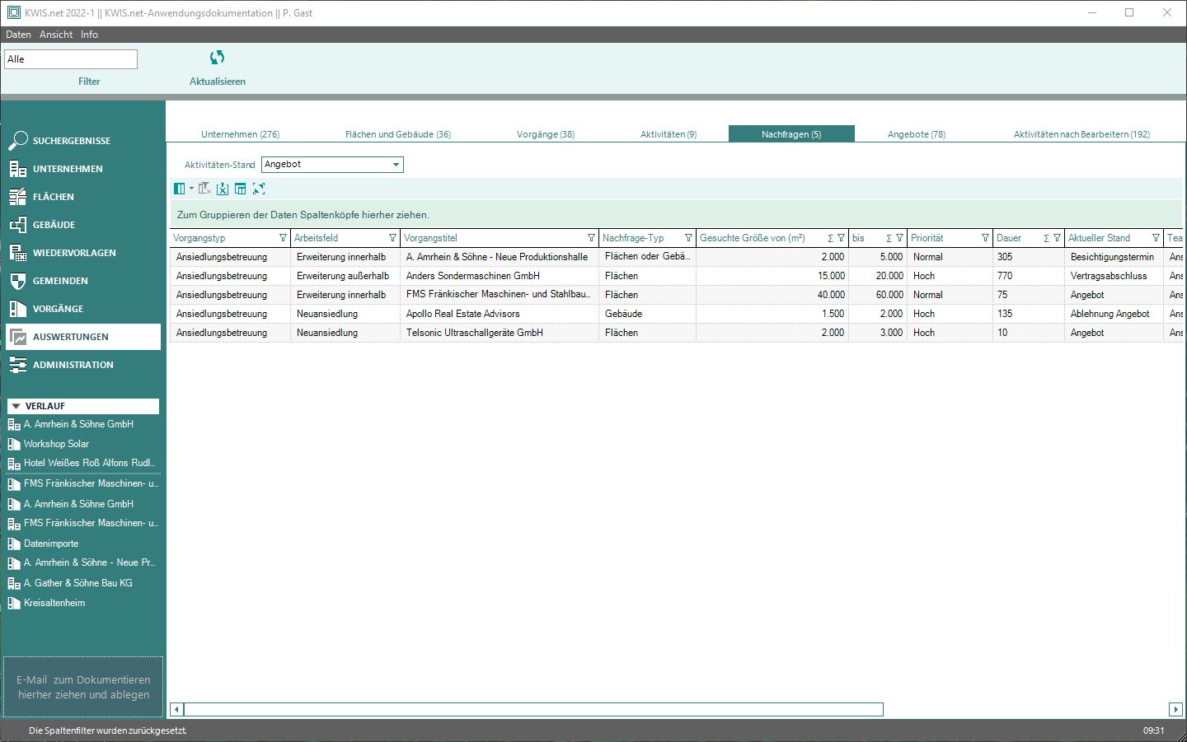This screenshot has width=1187, height=742.
Task: Open A. Amrhein & Söhne - Neue Pr... history entry
Action: click(x=82, y=562)
